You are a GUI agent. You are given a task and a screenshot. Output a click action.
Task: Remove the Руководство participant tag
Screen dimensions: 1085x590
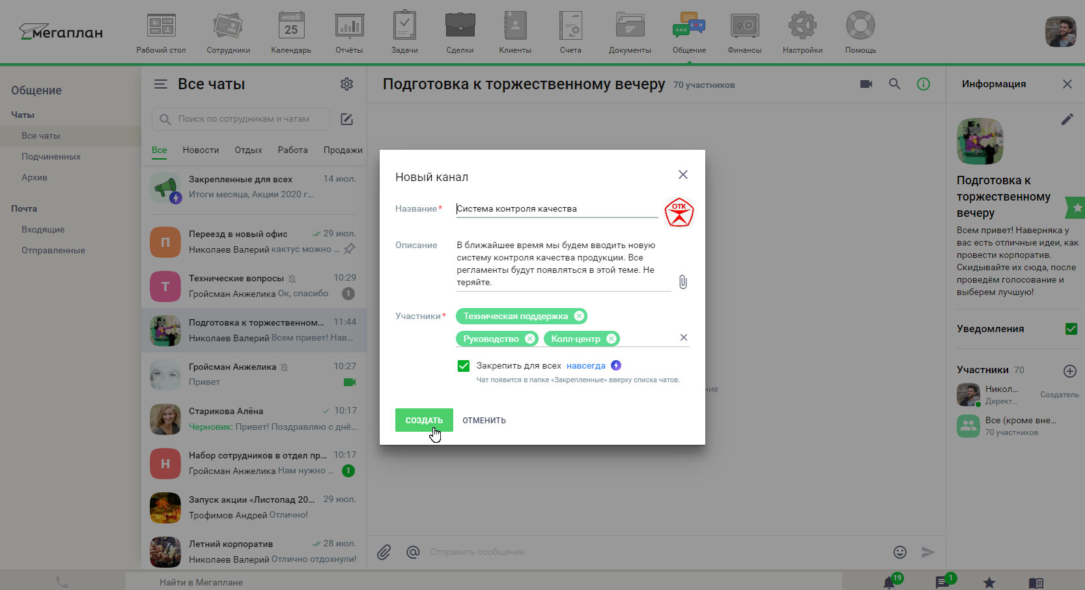pyautogui.click(x=530, y=339)
